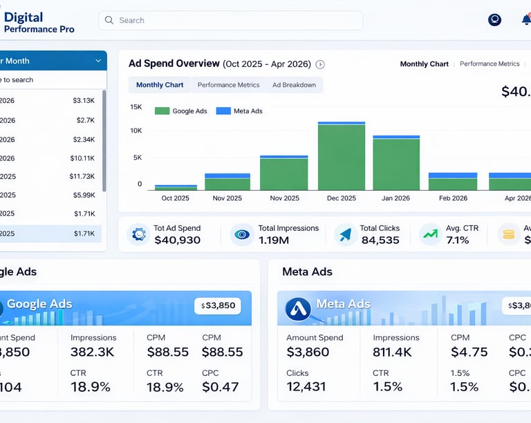531x423 pixels.
Task: Click the info icon beside Ad Spend Overview
Action: [x=320, y=64]
